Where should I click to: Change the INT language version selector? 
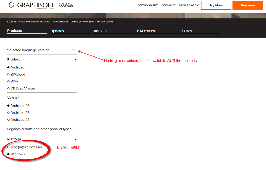click(73, 50)
